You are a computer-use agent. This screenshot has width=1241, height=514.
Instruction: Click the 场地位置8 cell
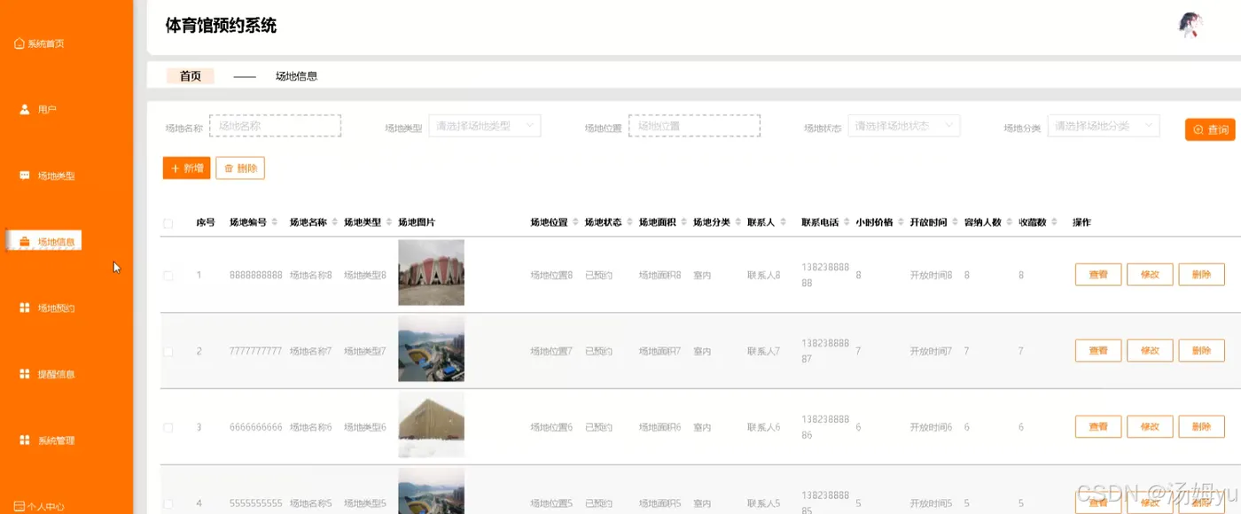click(552, 276)
